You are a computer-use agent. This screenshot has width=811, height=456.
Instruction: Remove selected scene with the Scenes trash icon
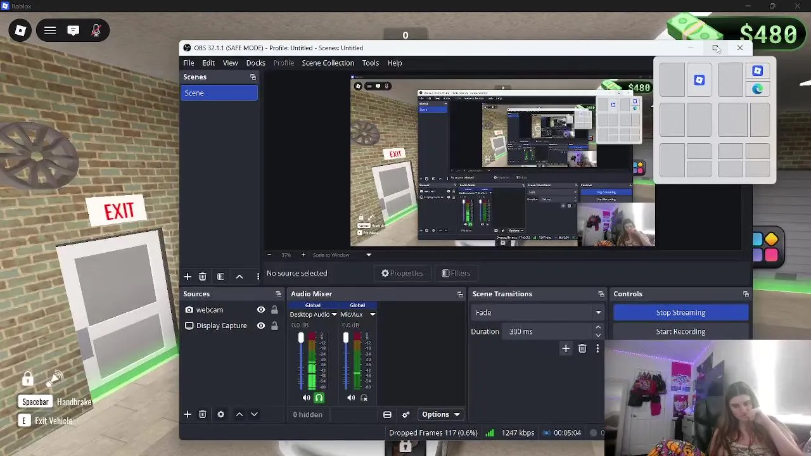(x=203, y=277)
